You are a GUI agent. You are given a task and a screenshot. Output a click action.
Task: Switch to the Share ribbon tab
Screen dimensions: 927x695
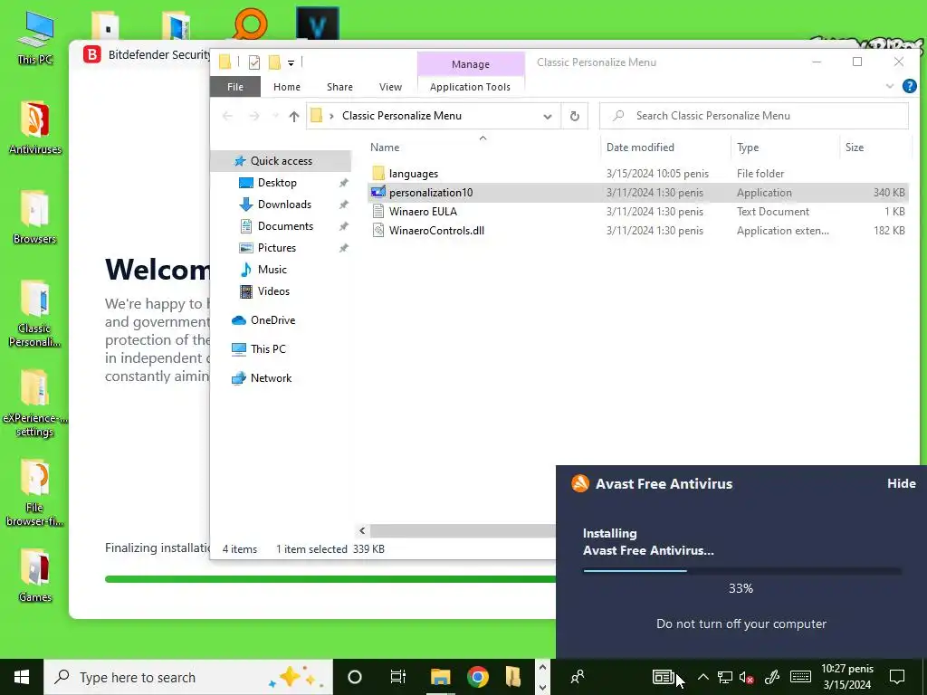pos(340,87)
